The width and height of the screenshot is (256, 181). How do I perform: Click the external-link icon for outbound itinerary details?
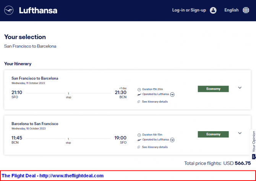click(139, 102)
